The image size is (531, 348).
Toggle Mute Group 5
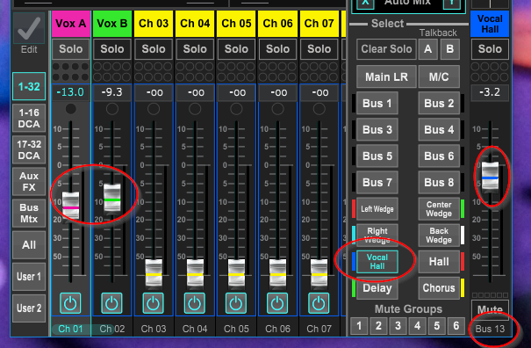[436, 326]
